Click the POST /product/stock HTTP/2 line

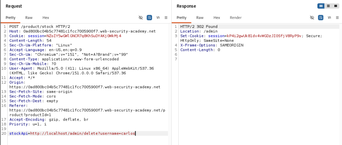40,27
